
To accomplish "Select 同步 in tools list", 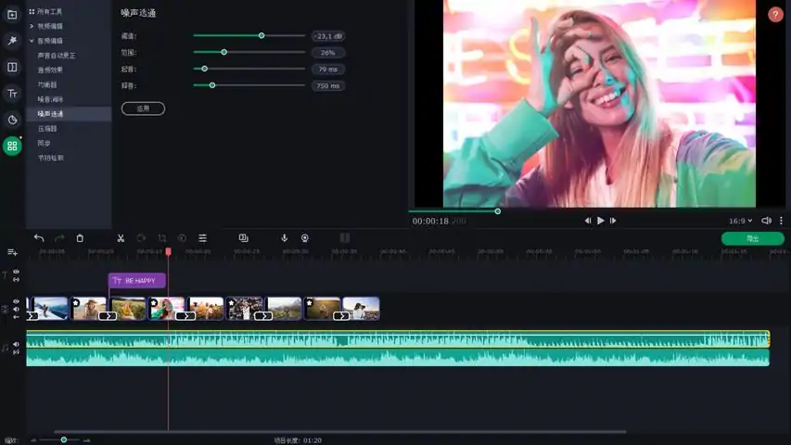I will (x=44, y=143).
